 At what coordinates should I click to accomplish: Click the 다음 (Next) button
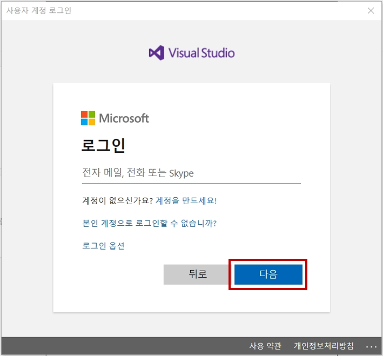point(268,274)
